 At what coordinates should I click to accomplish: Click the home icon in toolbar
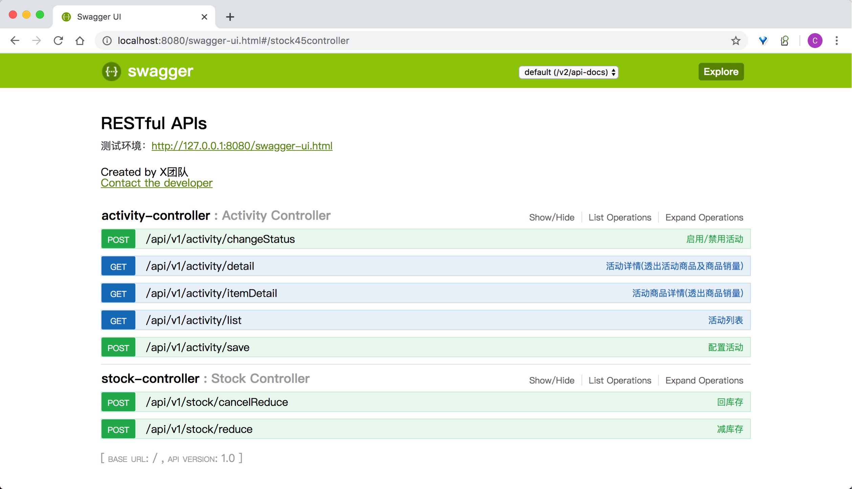tap(80, 41)
